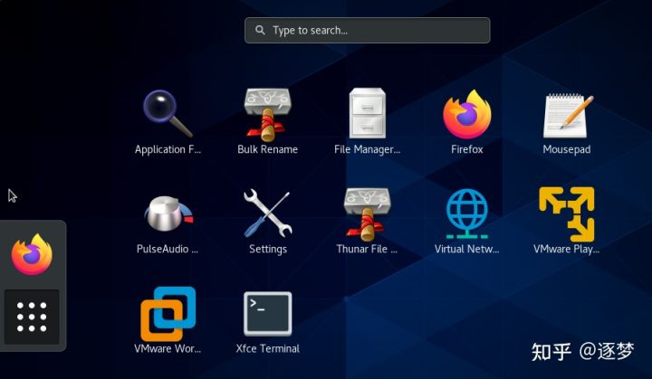The width and height of the screenshot is (652, 379).
Task: Open the File Manager cabinet icon
Action: [367, 113]
